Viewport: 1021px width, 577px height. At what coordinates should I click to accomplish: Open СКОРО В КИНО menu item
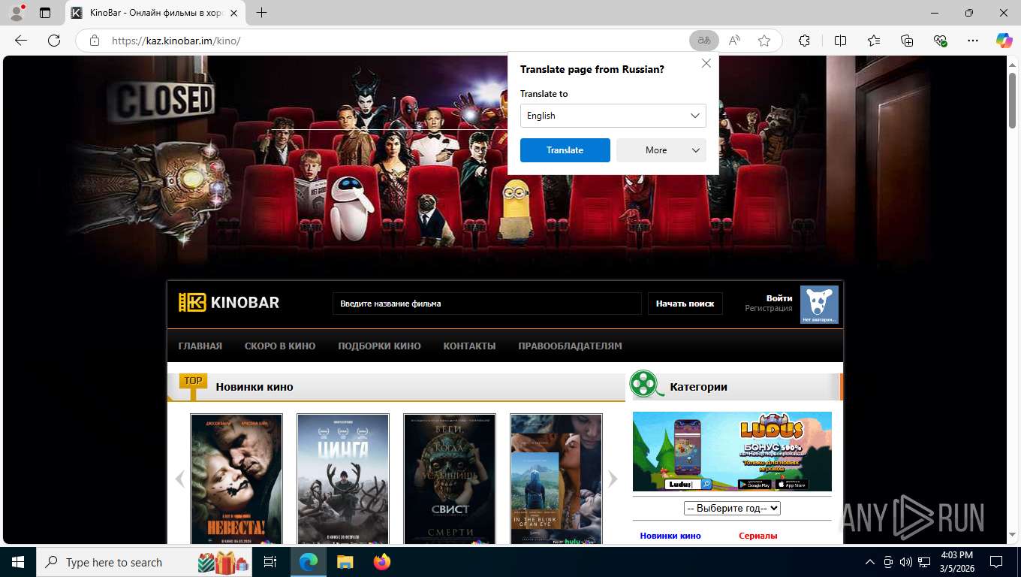click(280, 346)
